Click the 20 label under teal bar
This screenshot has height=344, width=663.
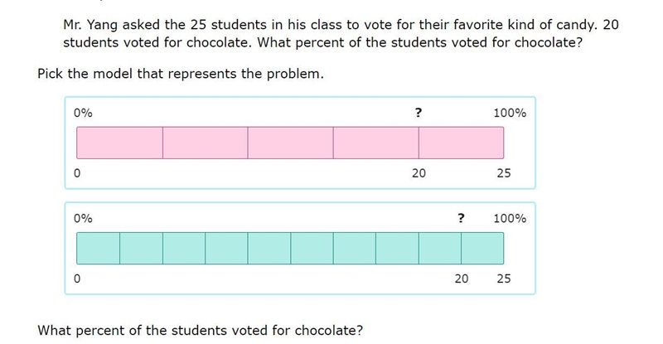point(462,279)
